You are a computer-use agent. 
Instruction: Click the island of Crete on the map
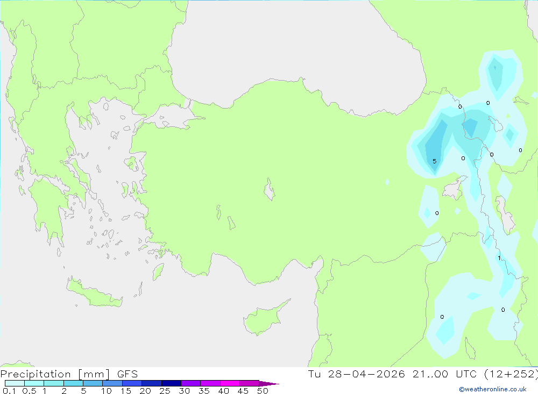[94, 294]
